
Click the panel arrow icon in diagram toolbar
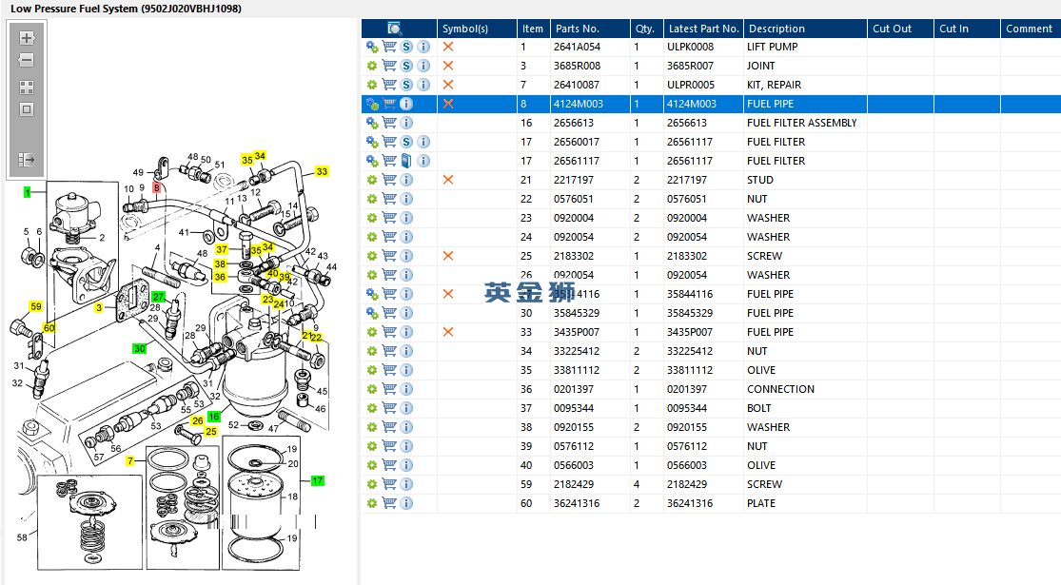(x=27, y=160)
